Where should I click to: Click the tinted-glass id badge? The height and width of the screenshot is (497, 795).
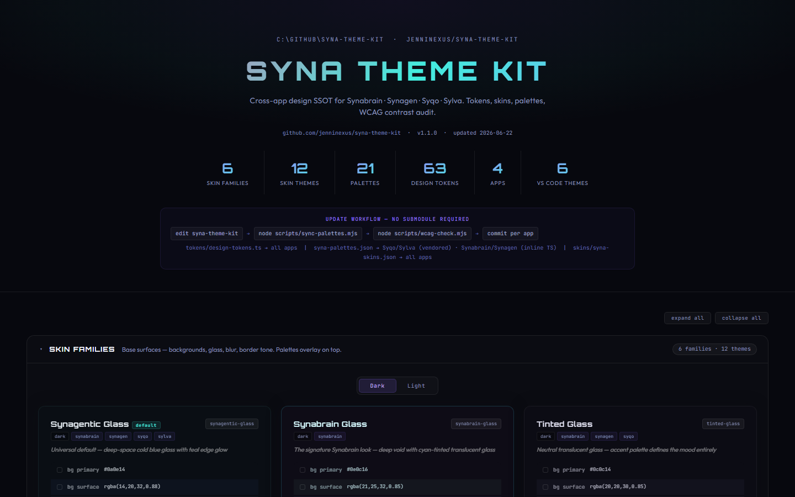(x=723, y=424)
